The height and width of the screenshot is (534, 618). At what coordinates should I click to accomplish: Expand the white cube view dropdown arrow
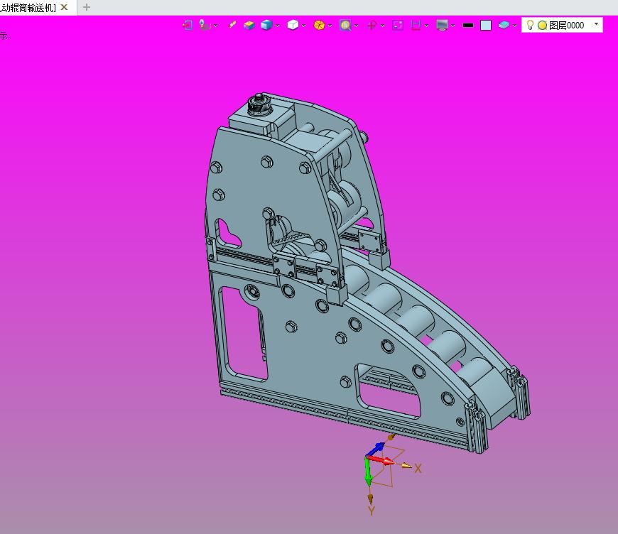coord(303,26)
